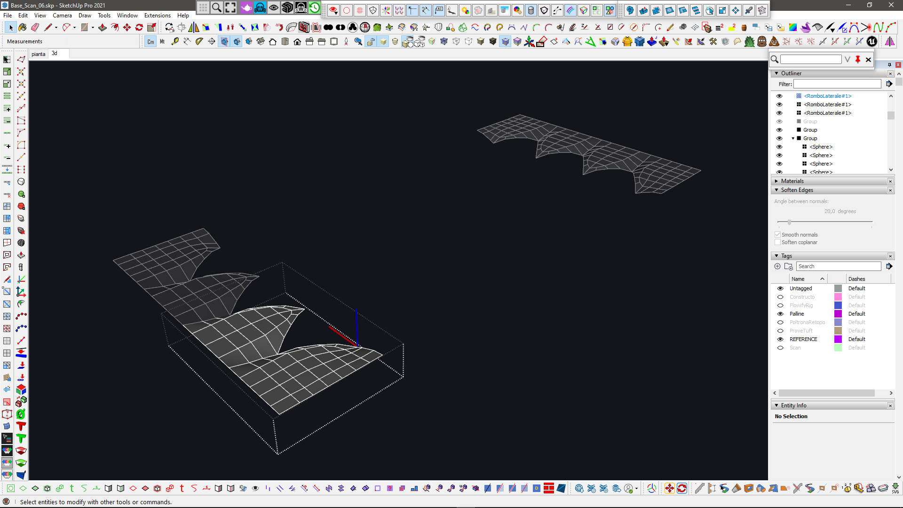Toggle Smooth normals checkbox

pos(777,235)
